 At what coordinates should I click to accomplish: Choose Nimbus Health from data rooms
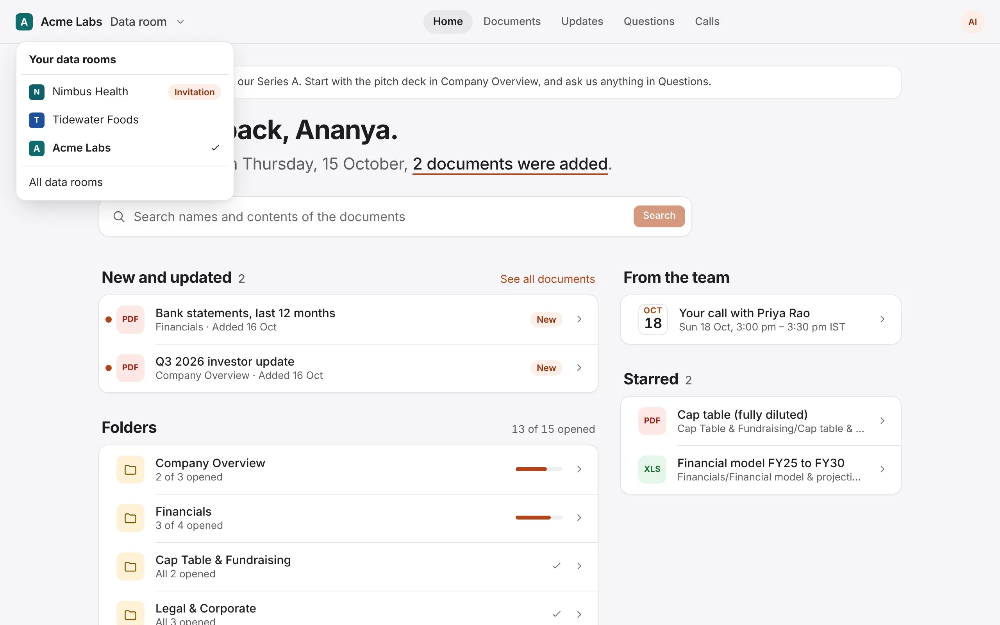tap(125, 92)
